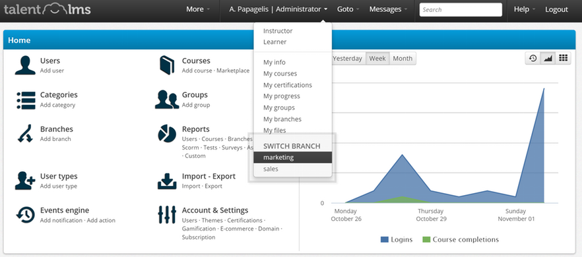582x257 pixels.
Task: Open the Subscription settings link
Action: pyautogui.click(x=198, y=237)
